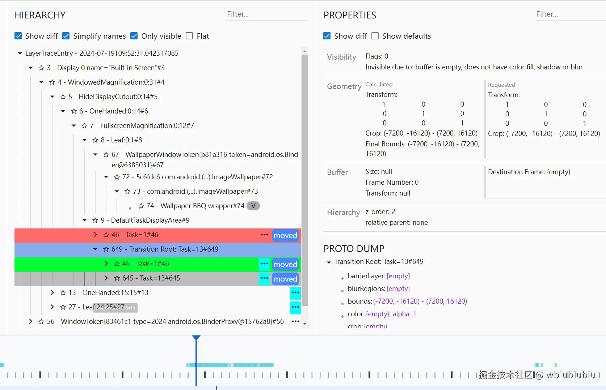Star Task=1#46 in the green row
Image resolution: width=606 pixels, height=390 pixels.
(x=117, y=264)
